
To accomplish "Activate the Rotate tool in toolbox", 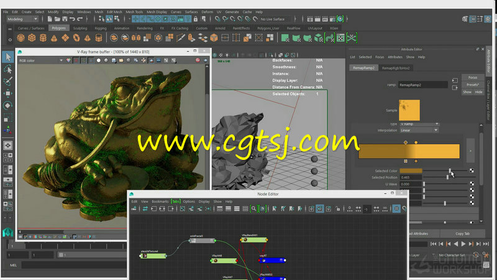I will [8, 105].
